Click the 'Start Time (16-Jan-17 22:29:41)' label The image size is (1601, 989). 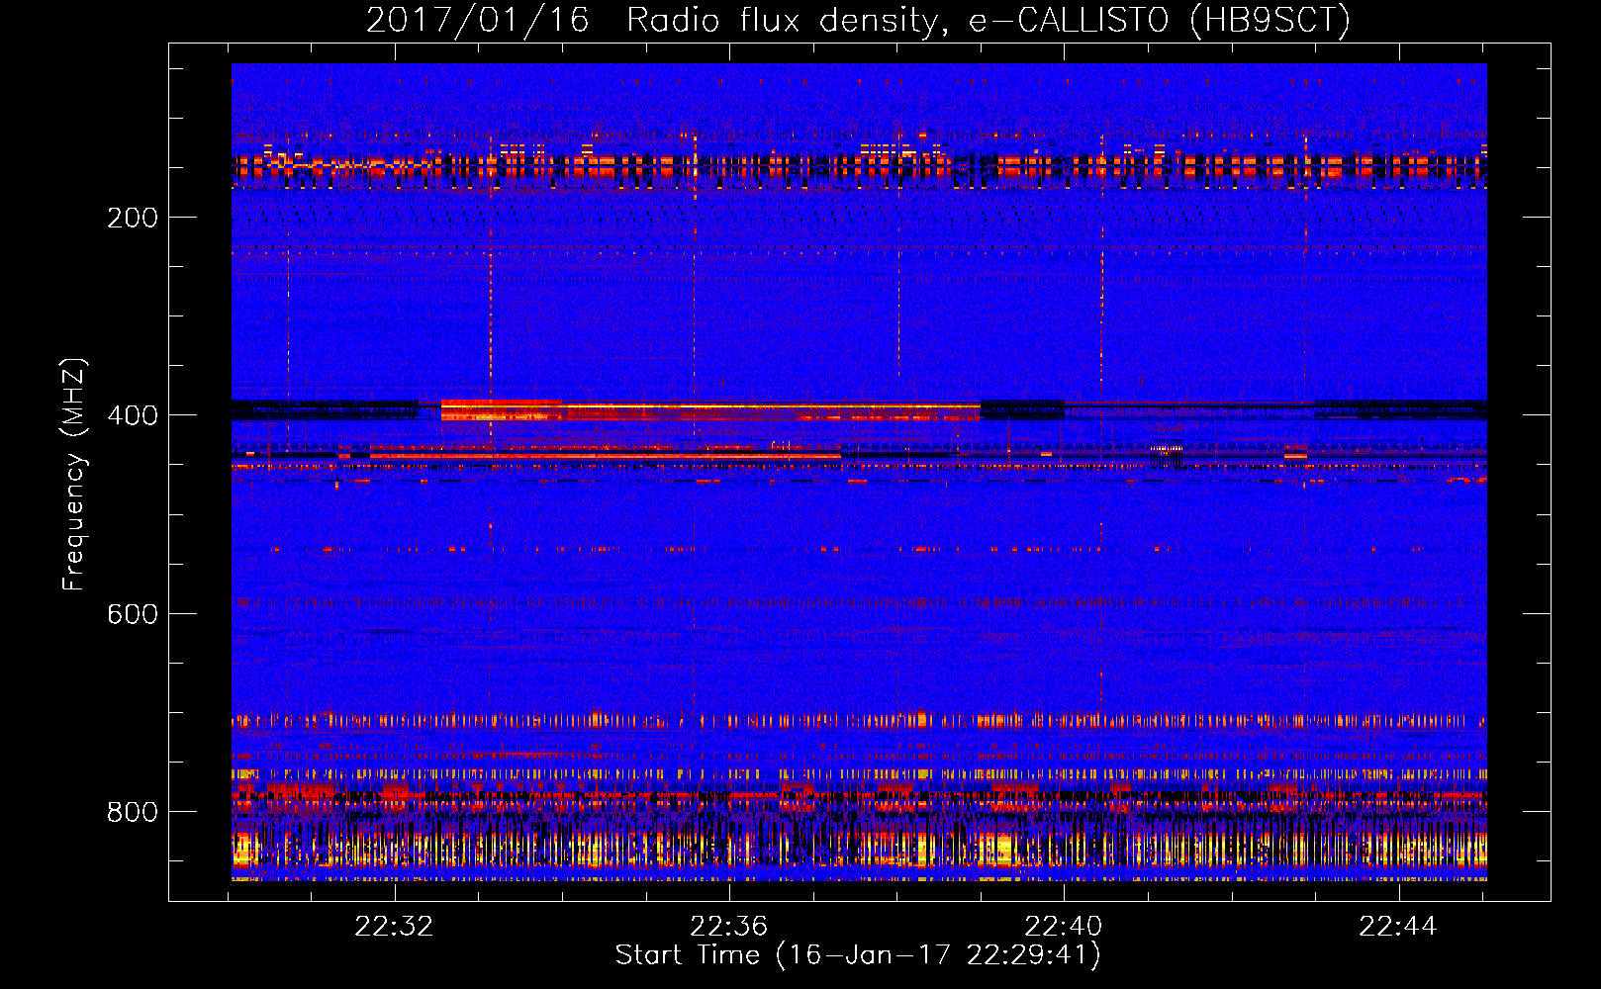(x=858, y=955)
